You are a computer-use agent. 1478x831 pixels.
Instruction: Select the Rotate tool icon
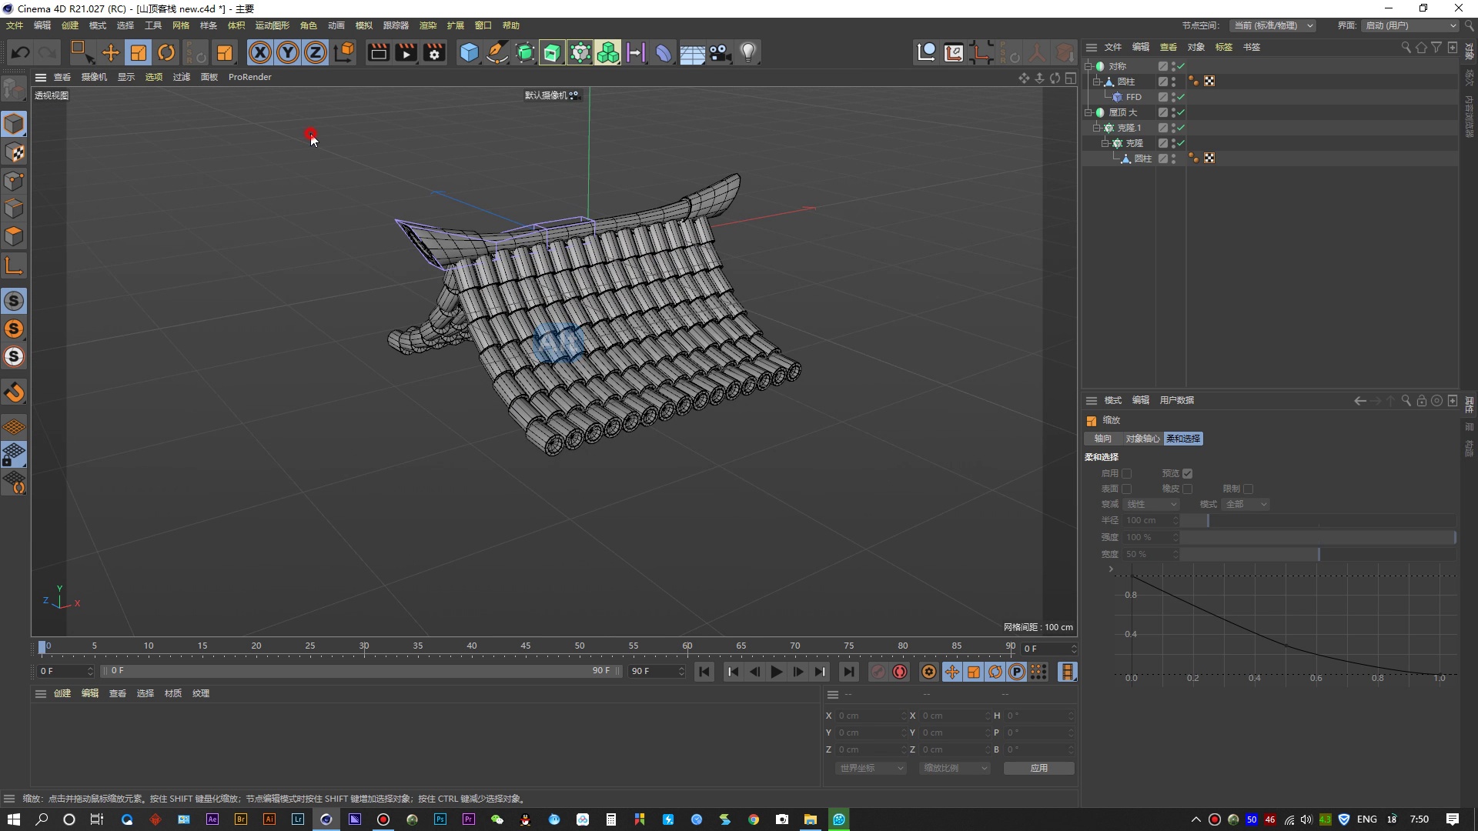pyautogui.click(x=166, y=52)
